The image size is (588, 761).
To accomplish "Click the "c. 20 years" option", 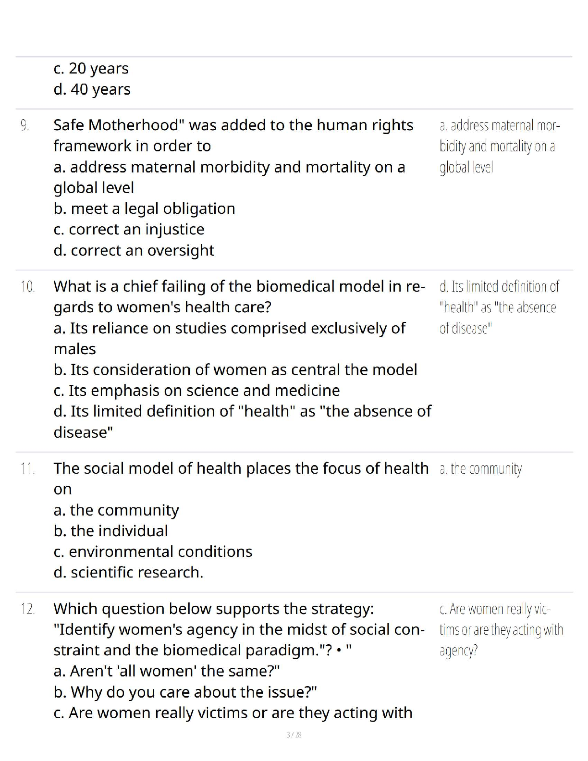I will point(91,69).
